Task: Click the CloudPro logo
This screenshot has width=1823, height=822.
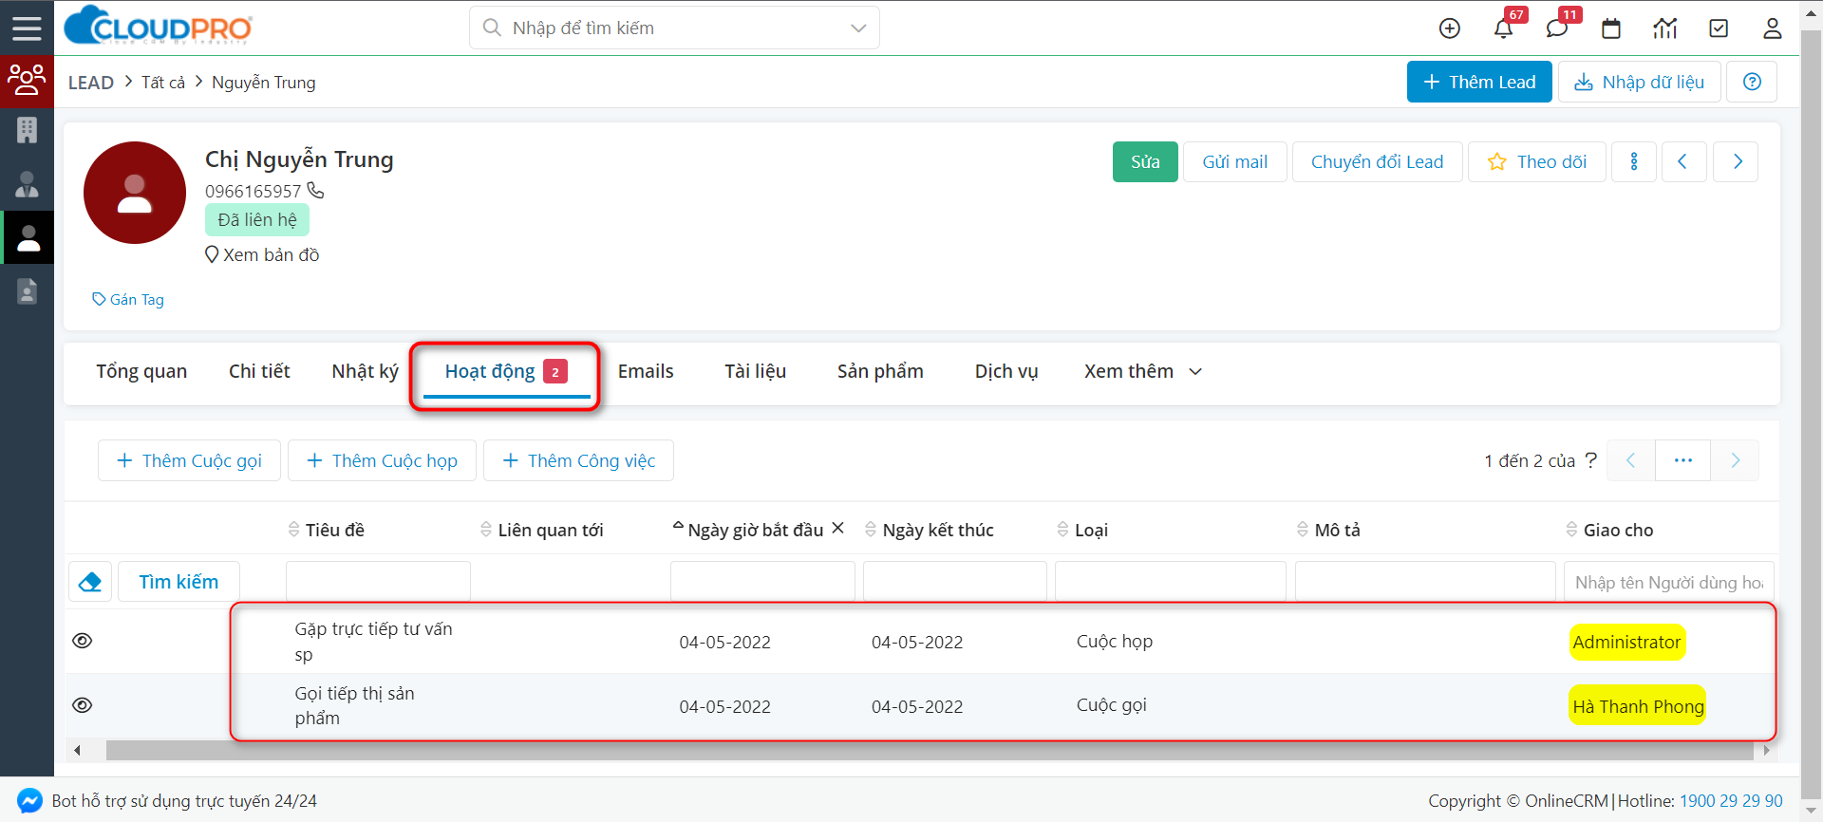Action: (158, 26)
